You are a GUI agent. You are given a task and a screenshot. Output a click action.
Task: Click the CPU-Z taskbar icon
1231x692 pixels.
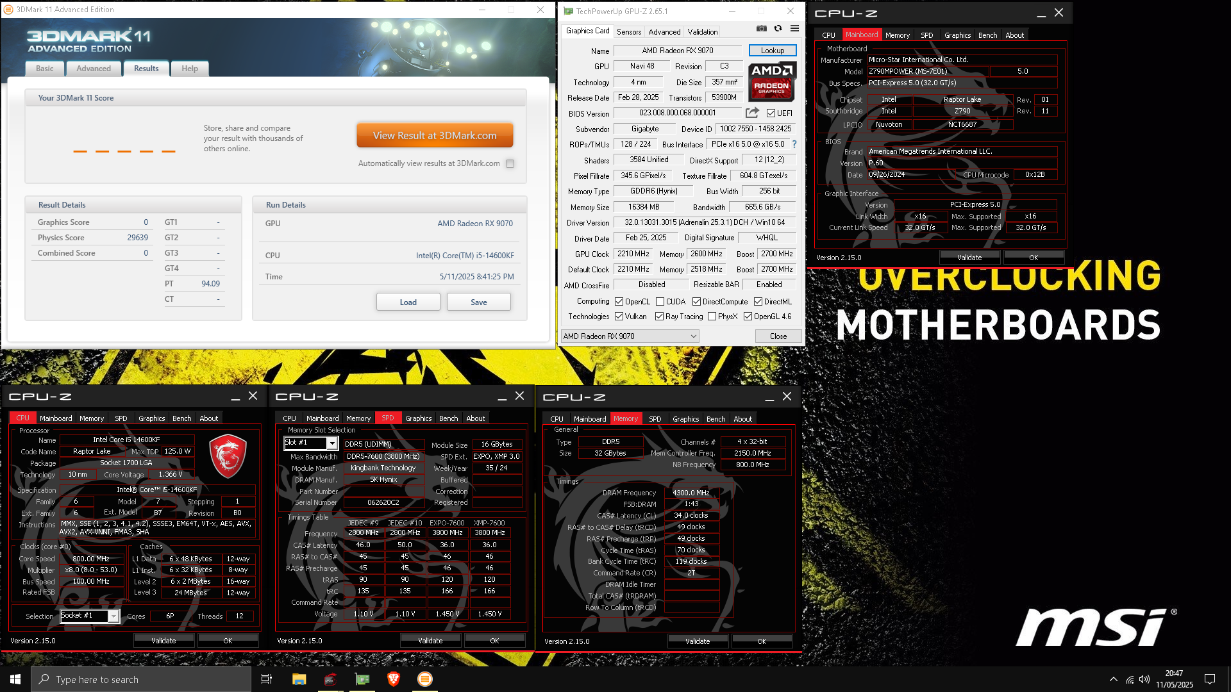(330, 679)
